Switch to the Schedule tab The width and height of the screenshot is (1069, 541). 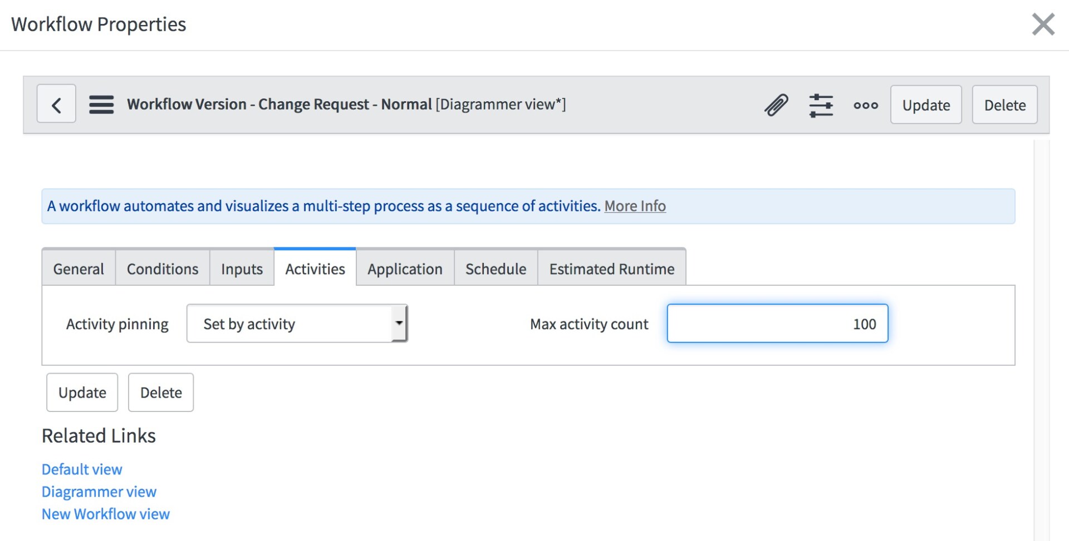click(x=496, y=269)
